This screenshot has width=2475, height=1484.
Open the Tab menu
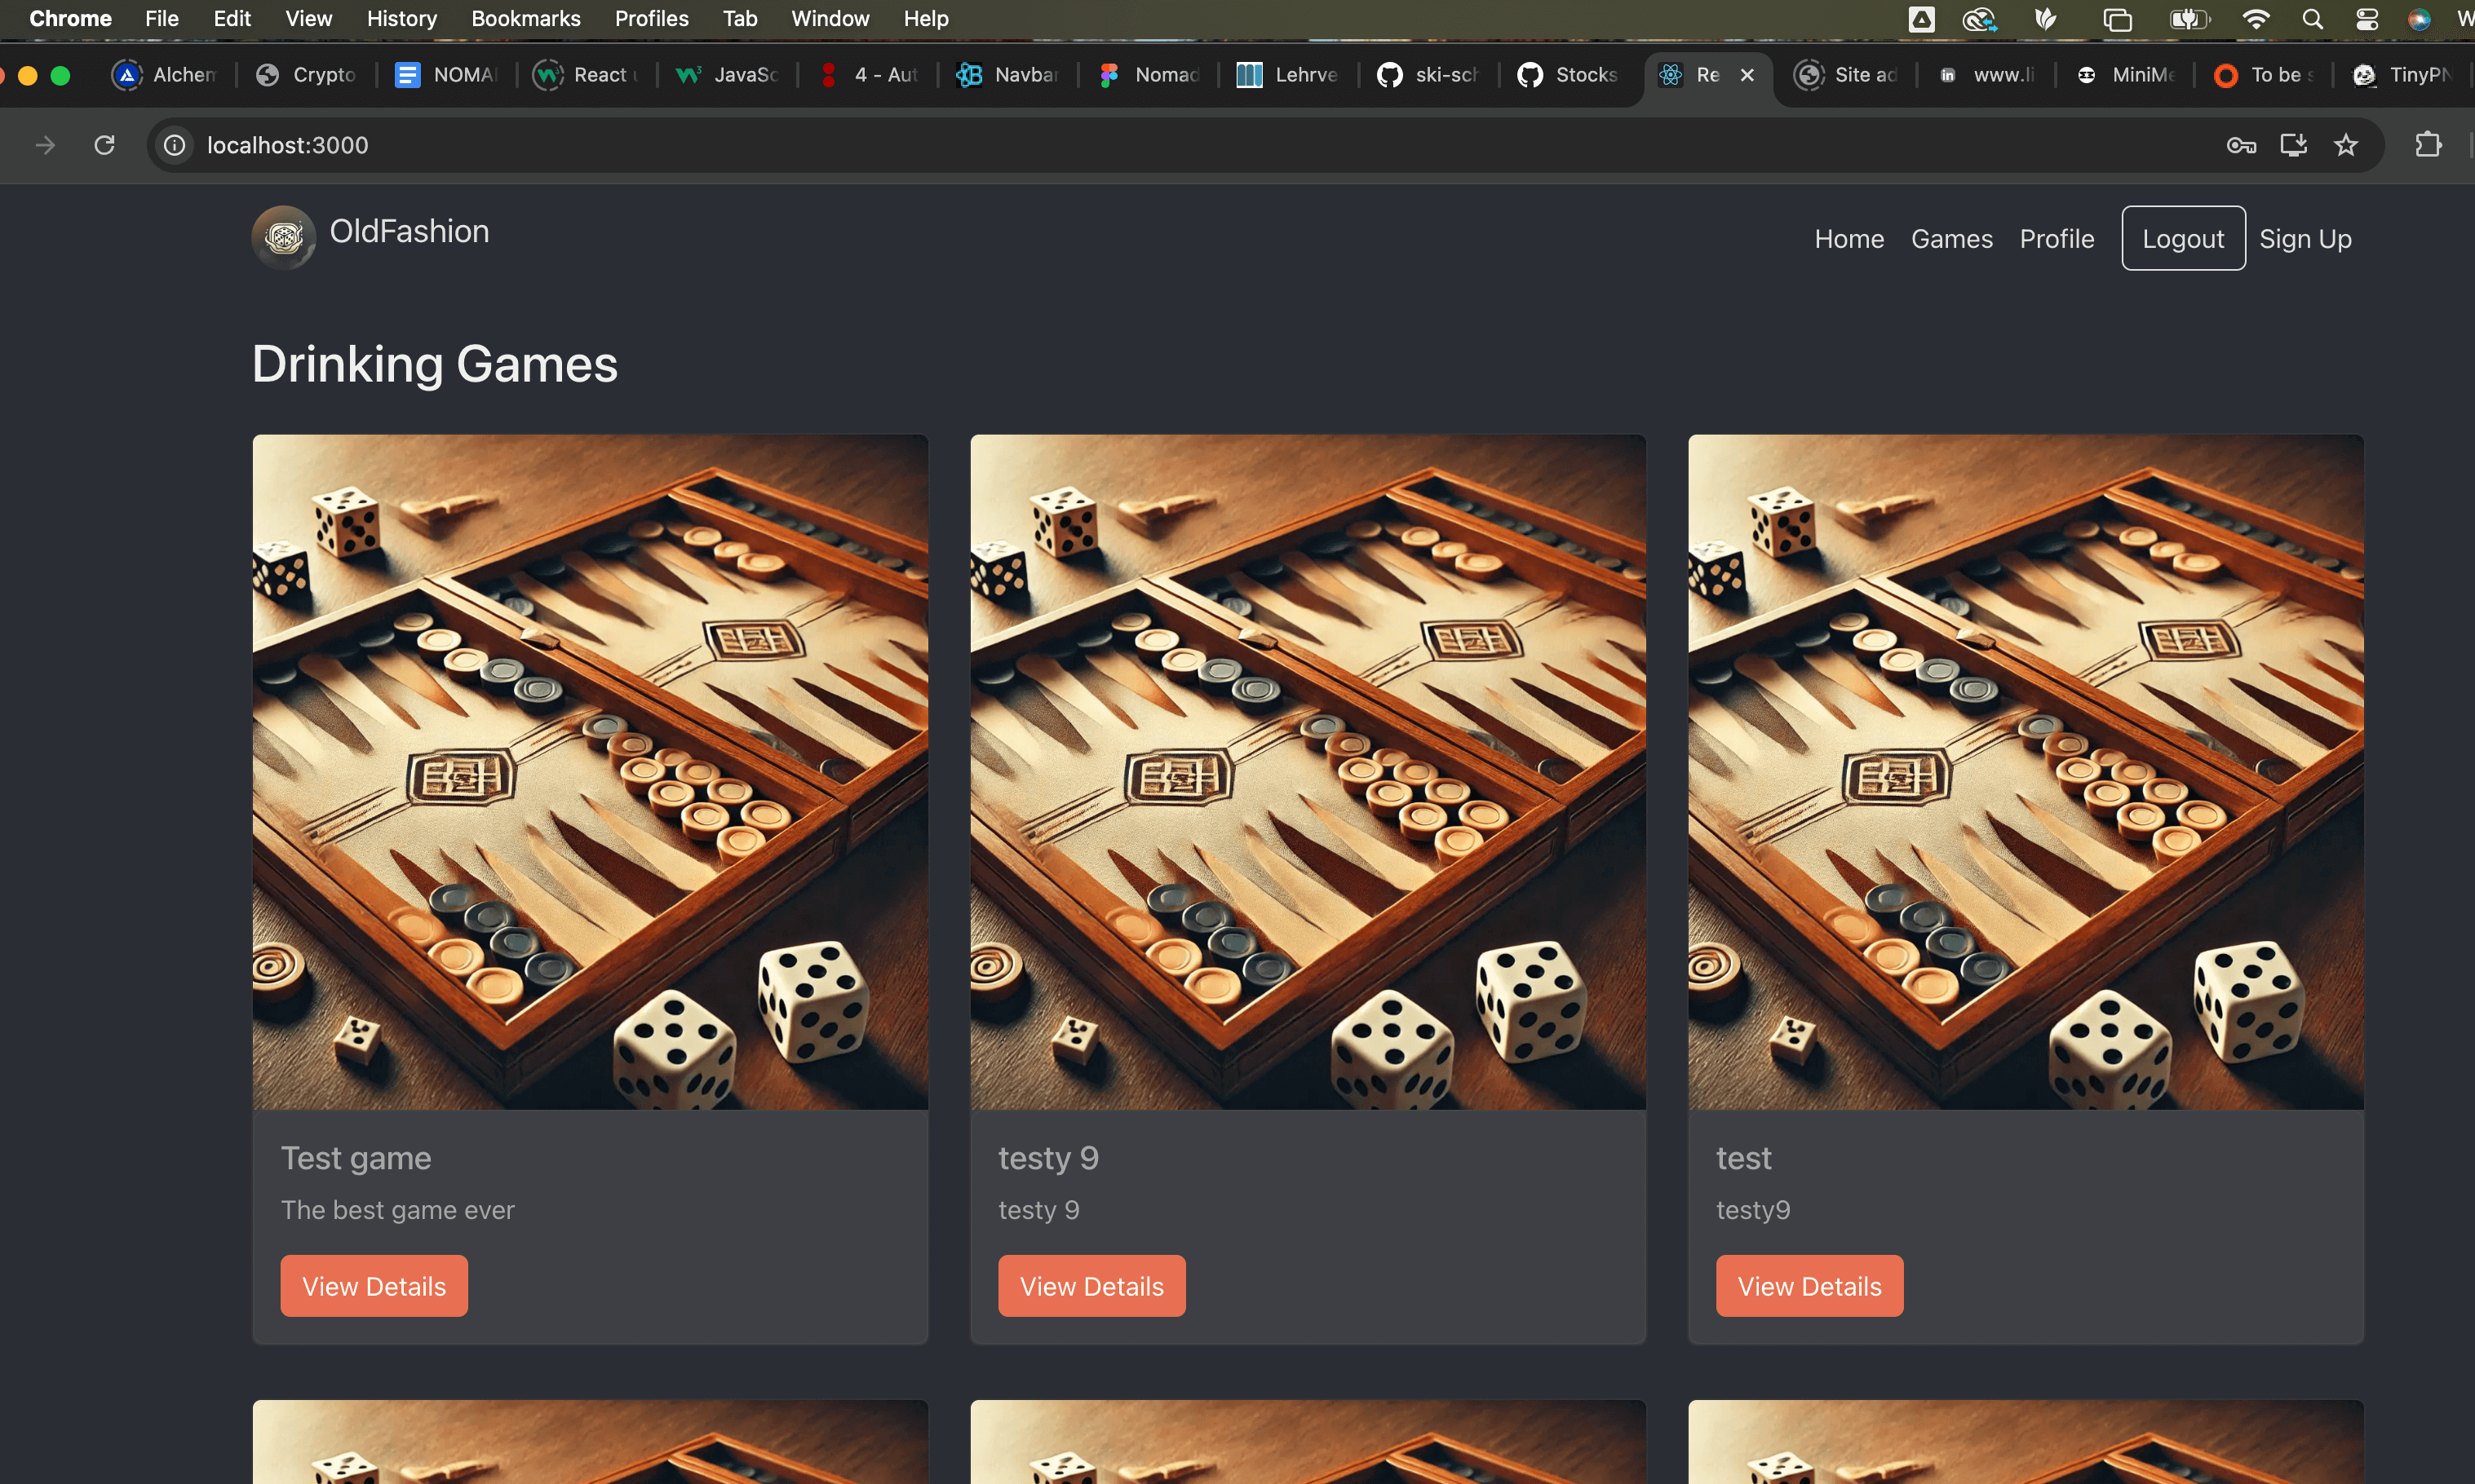[x=741, y=19]
